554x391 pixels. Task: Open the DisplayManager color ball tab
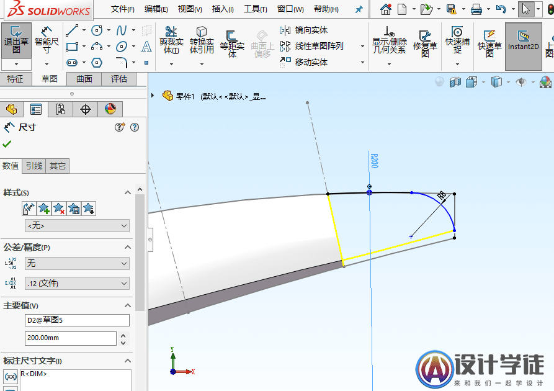click(x=110, y=109)
